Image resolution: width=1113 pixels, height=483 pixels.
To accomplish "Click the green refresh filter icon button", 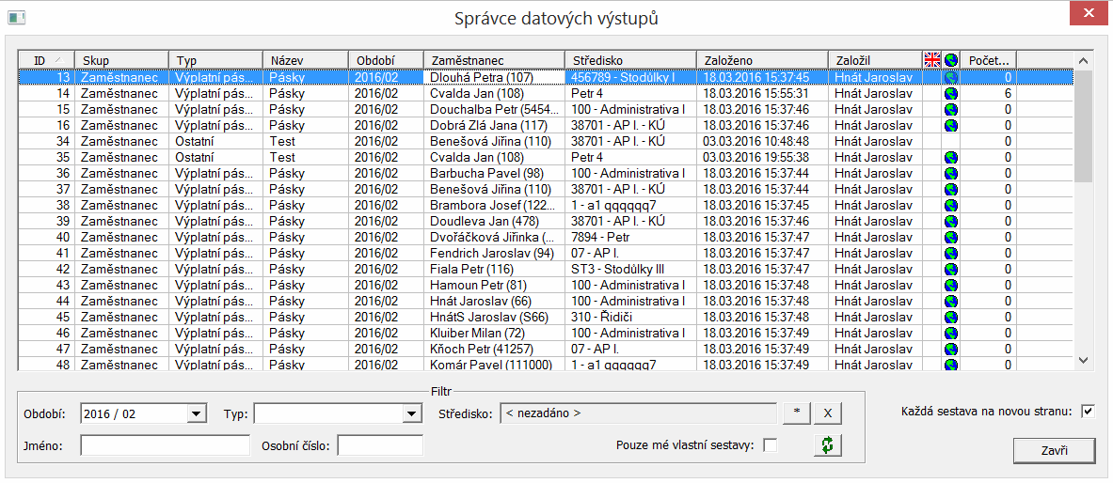I will click(x=828, y=444).
